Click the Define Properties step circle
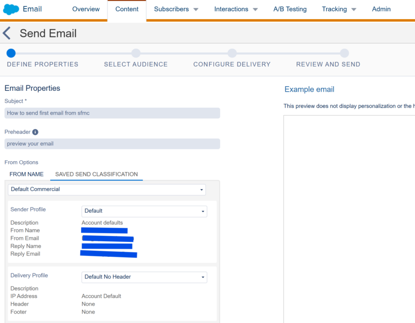The image size is (415, 323). [11, 53]
